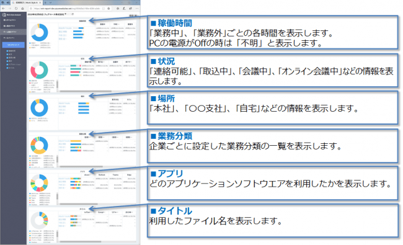Toggle the 業務分類 checkbox in the sidebar
403x245 pixels.
click(7, 58)
